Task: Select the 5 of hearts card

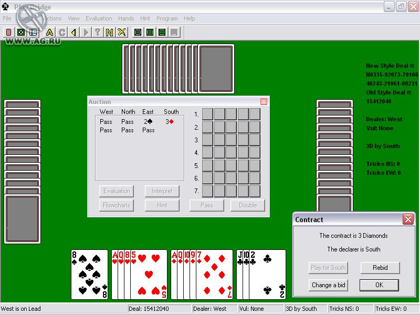Action: pos(149,275)
